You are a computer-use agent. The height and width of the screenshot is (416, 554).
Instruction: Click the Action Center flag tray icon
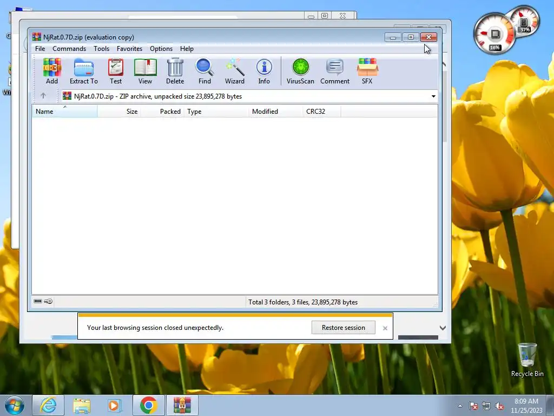(473, 406)
